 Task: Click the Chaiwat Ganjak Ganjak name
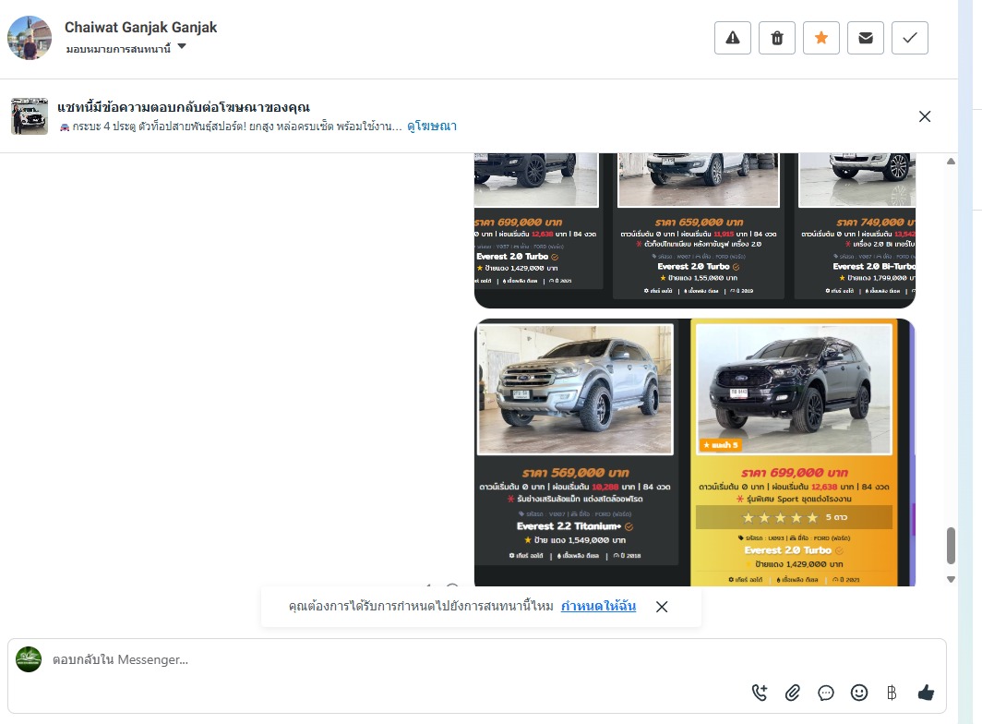point(141,27)
